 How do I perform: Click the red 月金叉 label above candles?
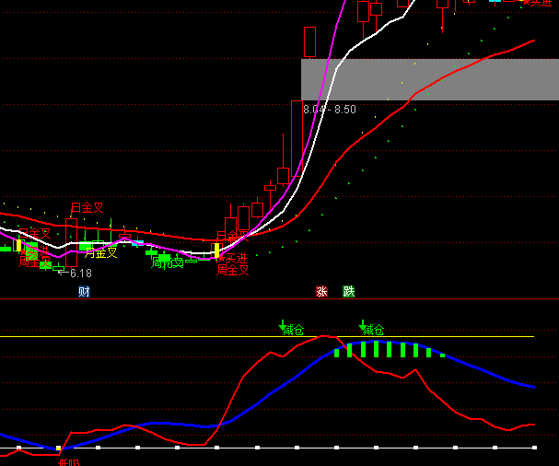coord(87,208)
